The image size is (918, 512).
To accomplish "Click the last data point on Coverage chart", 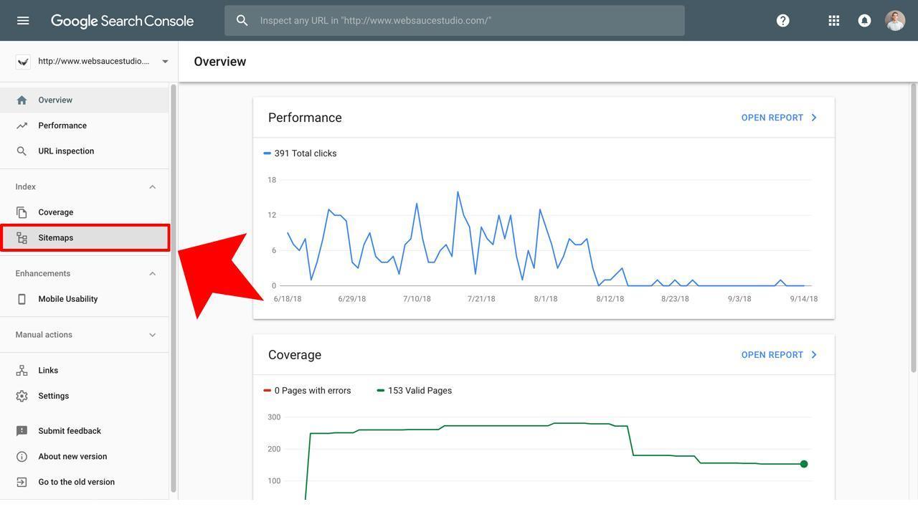I will [804, 464].
